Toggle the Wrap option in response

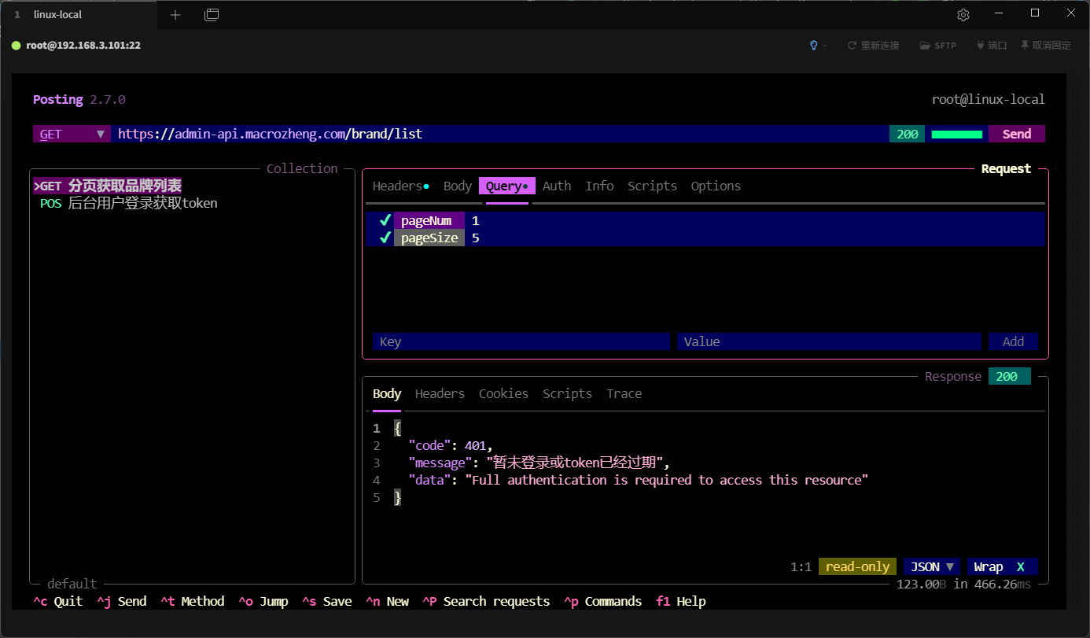point(1001,566)
